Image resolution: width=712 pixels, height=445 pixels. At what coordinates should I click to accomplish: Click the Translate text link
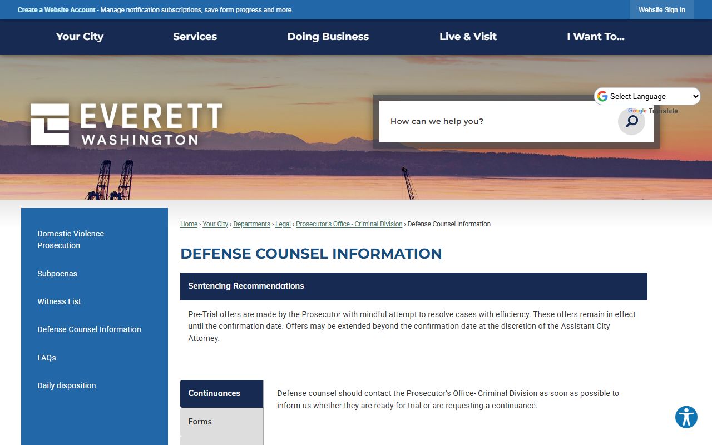pyautogui.click(x=663, y=111)
